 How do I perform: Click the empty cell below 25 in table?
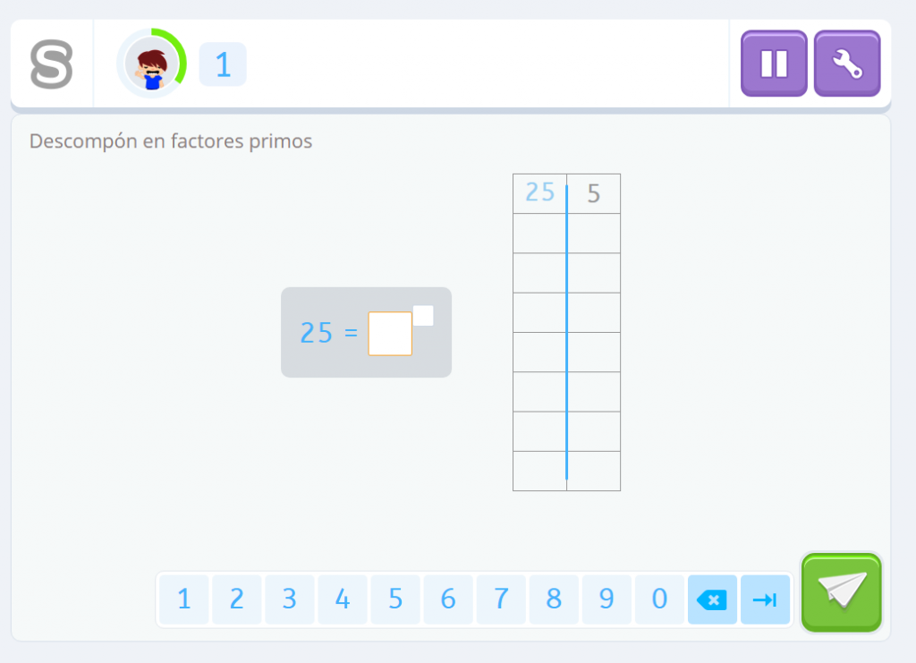(x=539, y=234)
